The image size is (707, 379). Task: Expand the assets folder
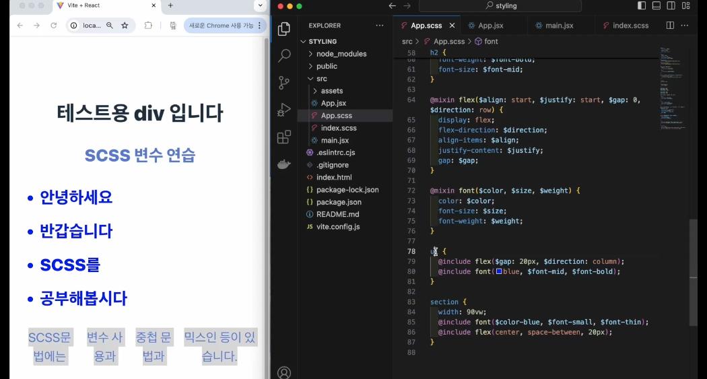point(346,91)
